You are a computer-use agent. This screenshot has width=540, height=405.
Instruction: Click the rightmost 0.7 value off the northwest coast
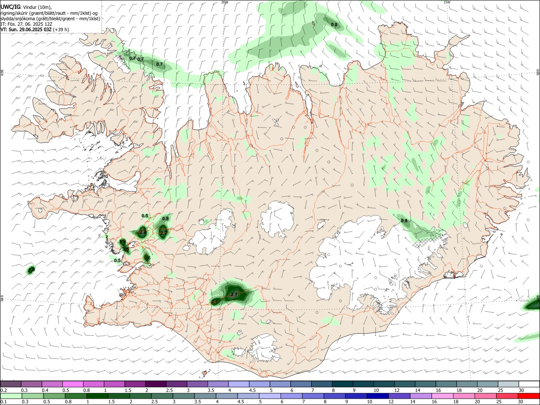click(159, 64)
